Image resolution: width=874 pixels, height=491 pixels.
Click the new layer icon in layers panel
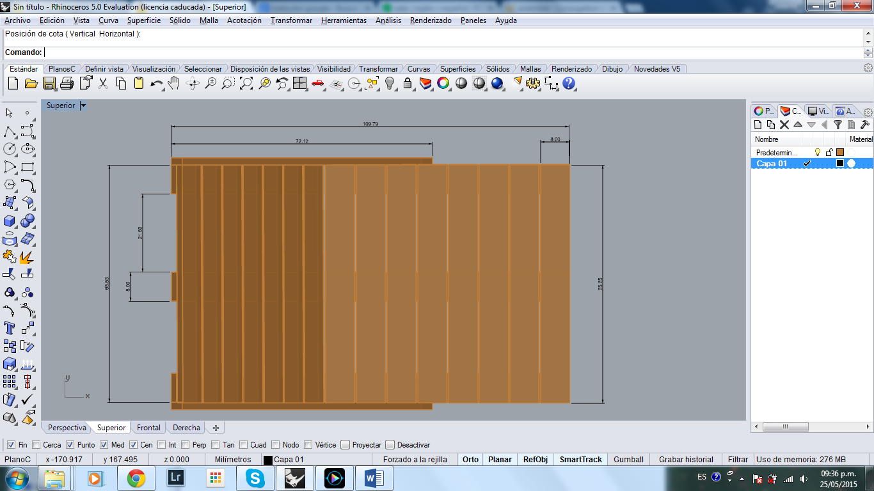(x=758, y=125)
